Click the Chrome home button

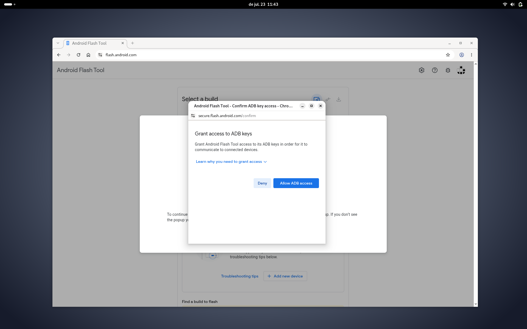pyautogui.click(x=88, y=55)
